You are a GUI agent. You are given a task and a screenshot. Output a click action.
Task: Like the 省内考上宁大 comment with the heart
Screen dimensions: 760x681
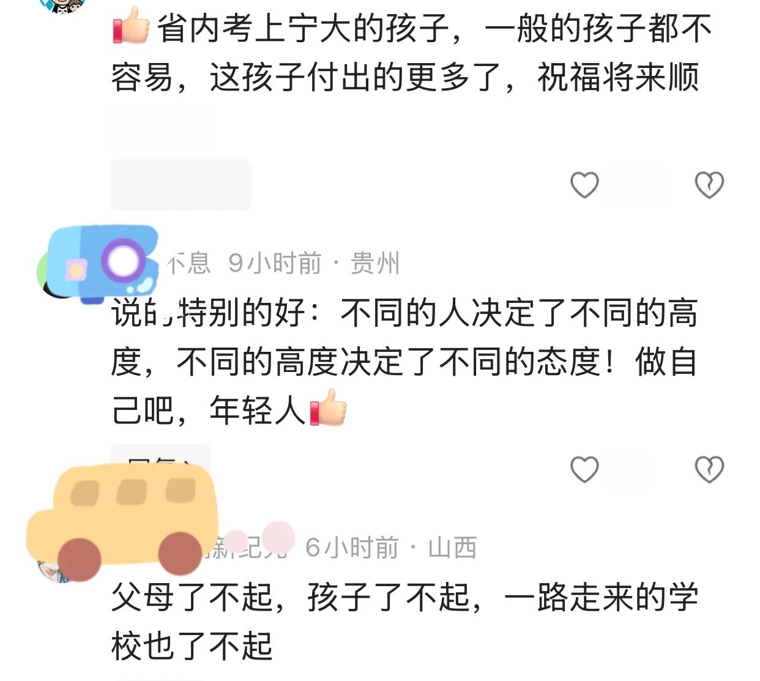pyautogui.click(x=584, y=185)
